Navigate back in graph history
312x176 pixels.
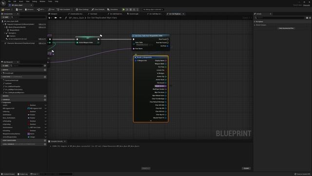pos(56,18)
